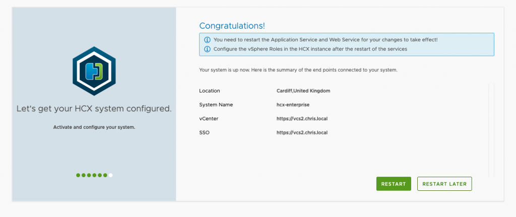Choose the RESTART LATER button
516x217 pixels.
(x=444, y=184)
